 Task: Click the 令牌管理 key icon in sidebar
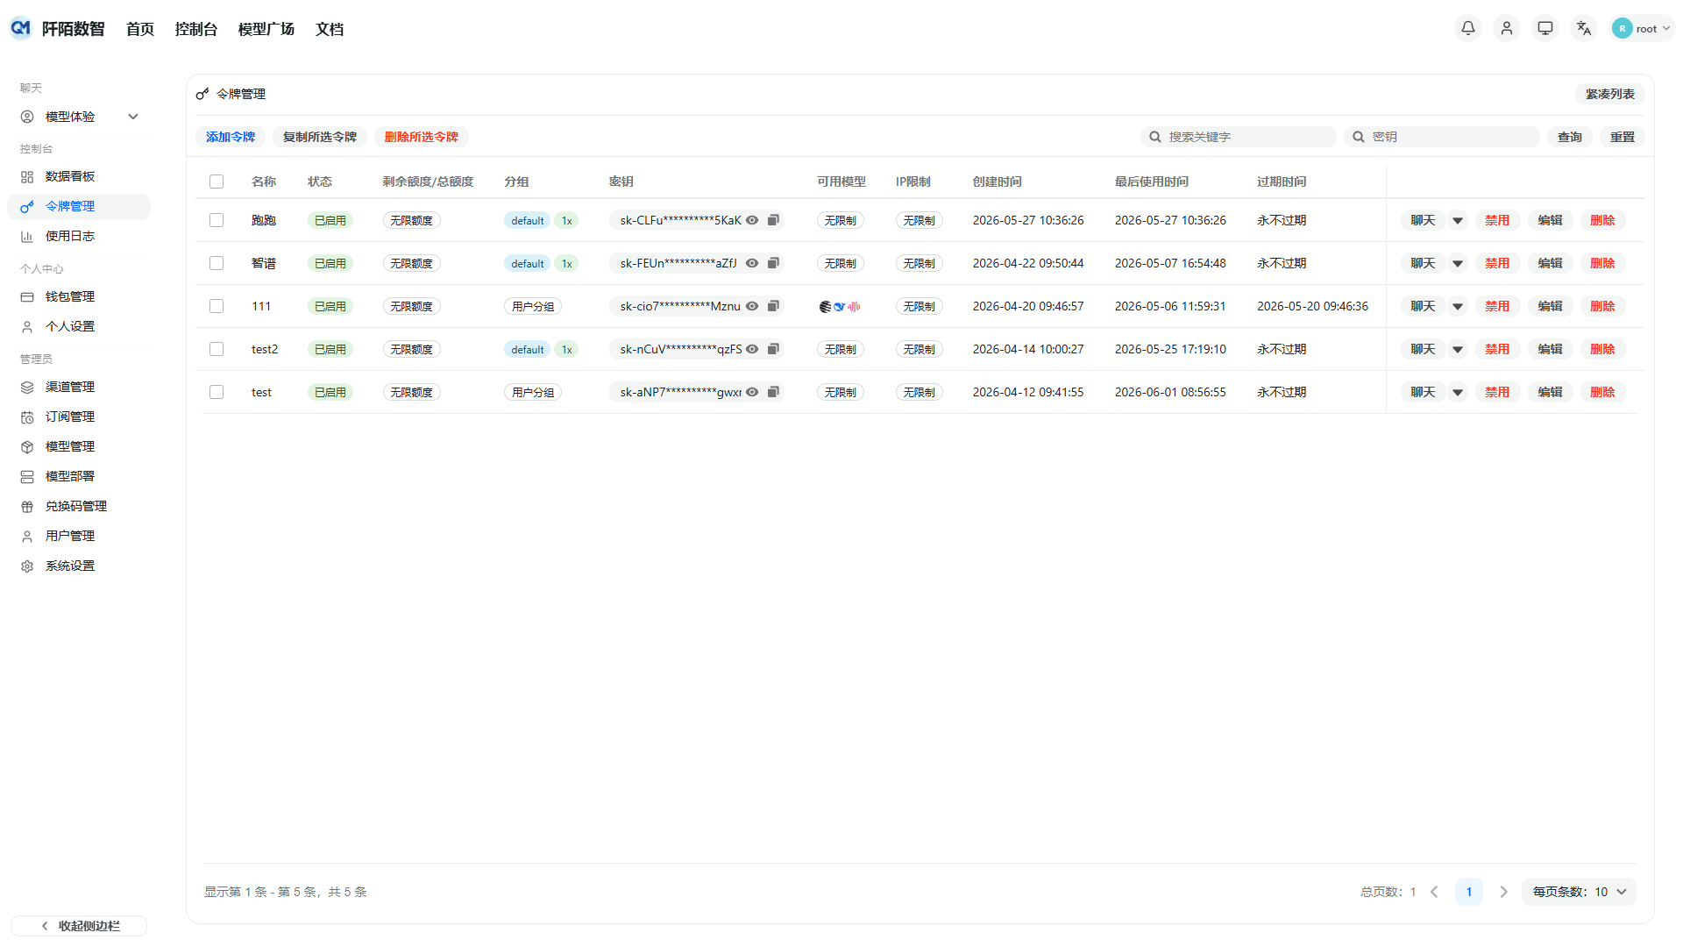(27, 206)
